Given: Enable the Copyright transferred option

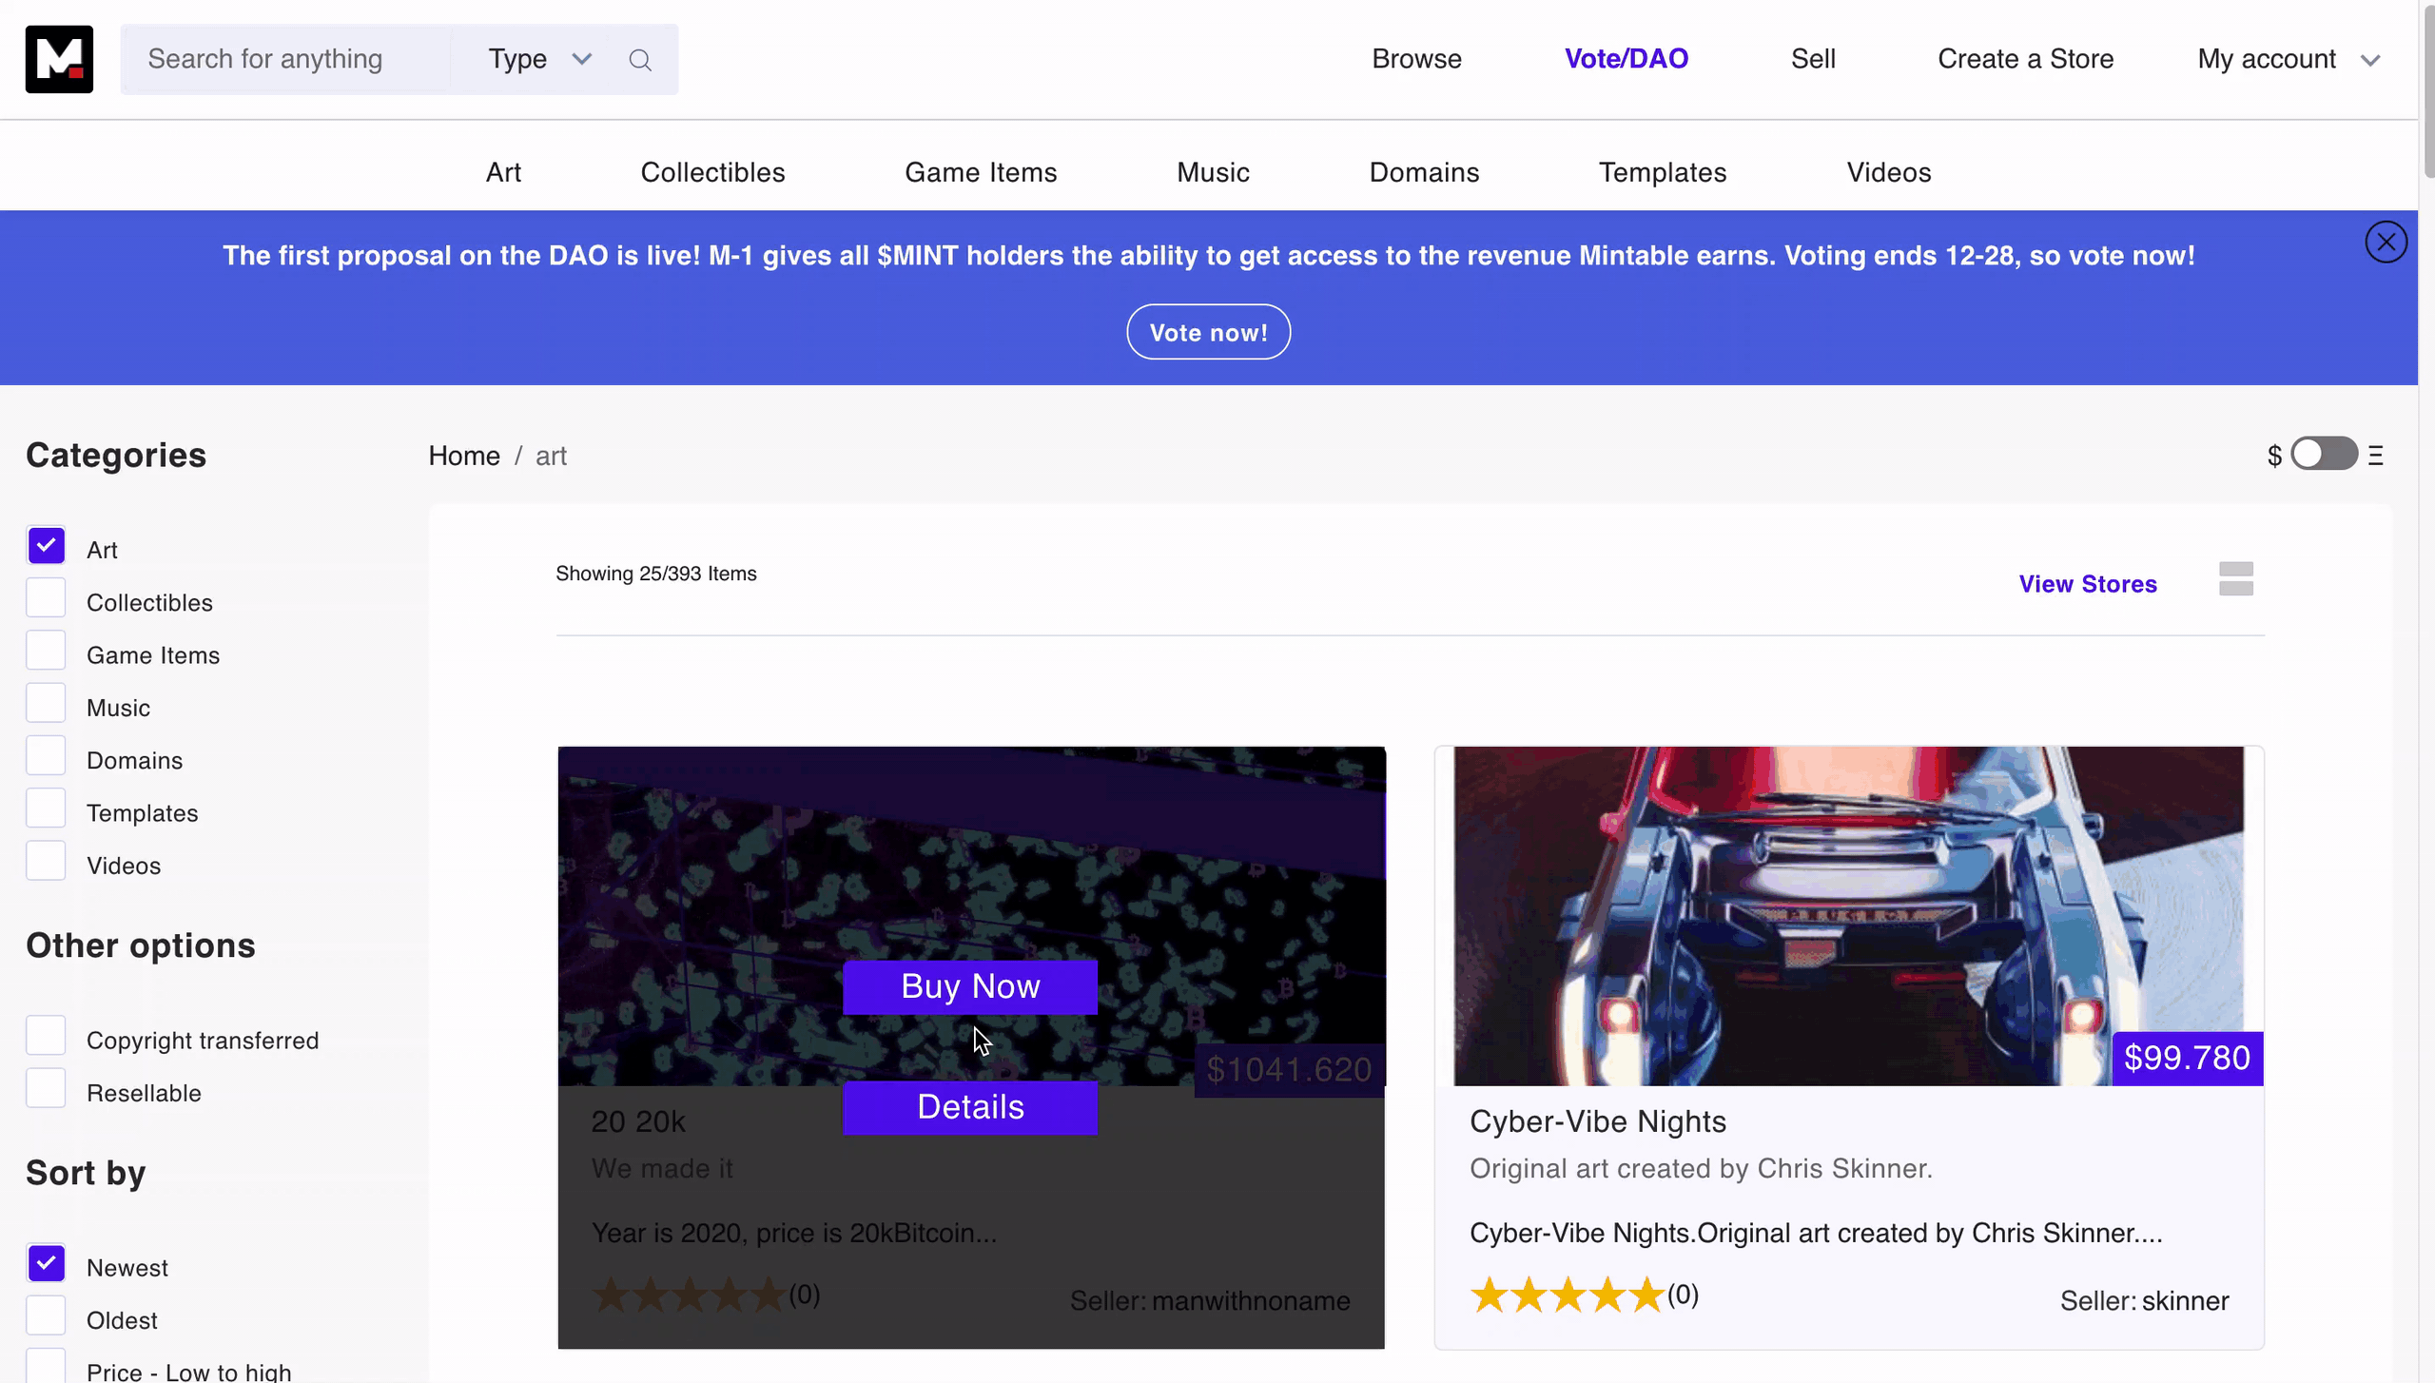Looking at the screenshot, I should [46, 1036].
